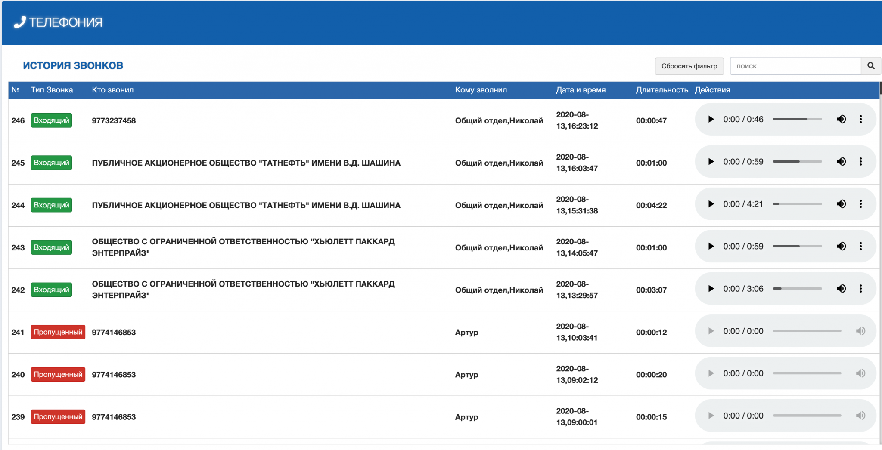
Task: Seek in the call 243 audio progress bar
Action: point(797,246)
